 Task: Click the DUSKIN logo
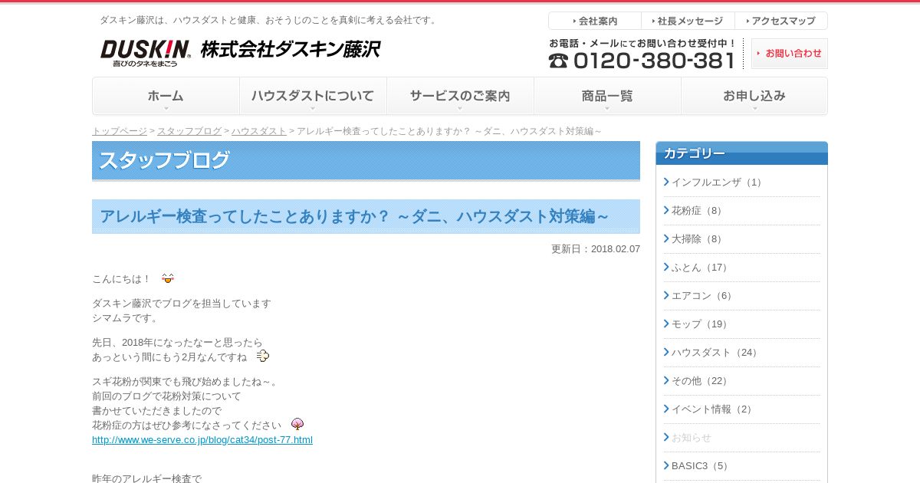point(145,53)
